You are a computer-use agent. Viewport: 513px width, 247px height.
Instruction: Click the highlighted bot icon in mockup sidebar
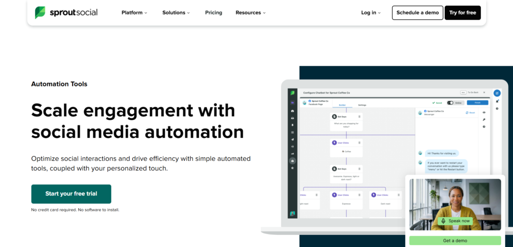tap(293, 160)
